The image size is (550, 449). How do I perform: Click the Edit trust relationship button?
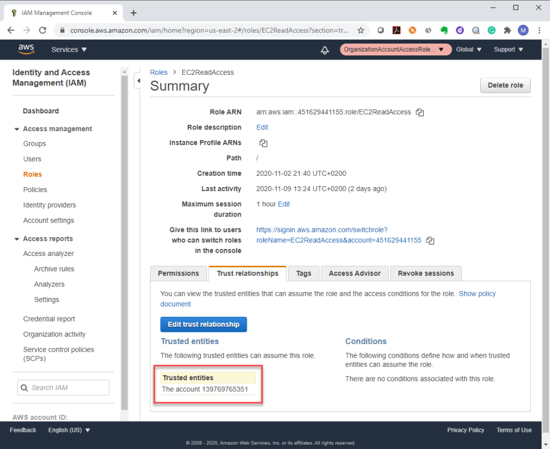tap(203, 324)
